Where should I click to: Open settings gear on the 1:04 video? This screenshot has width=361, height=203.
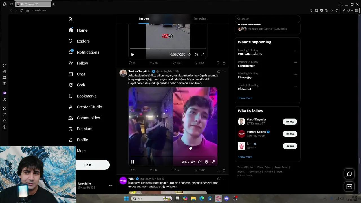[x=206, y=162]
